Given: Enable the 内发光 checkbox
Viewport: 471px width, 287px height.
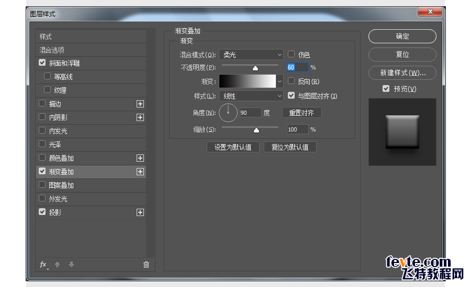Looking at the screenshot, I should 42,130.
